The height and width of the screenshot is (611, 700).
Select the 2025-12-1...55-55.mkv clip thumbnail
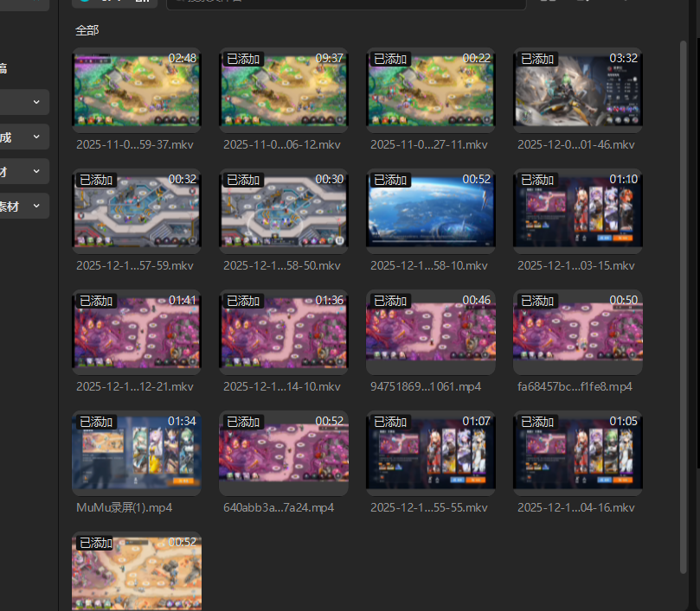click(x=431, y=453)
